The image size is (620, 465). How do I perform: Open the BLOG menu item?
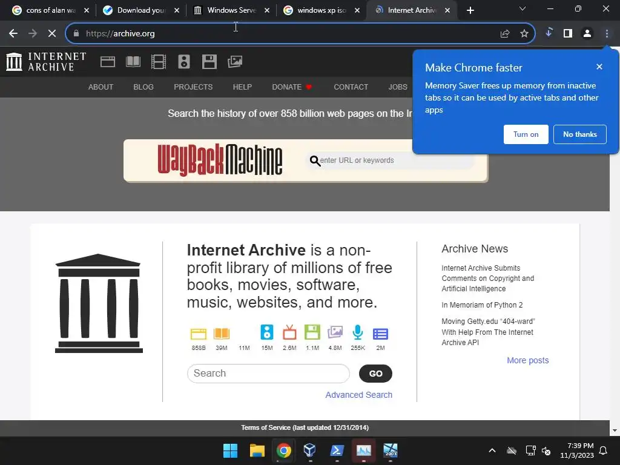pos(143,87)
